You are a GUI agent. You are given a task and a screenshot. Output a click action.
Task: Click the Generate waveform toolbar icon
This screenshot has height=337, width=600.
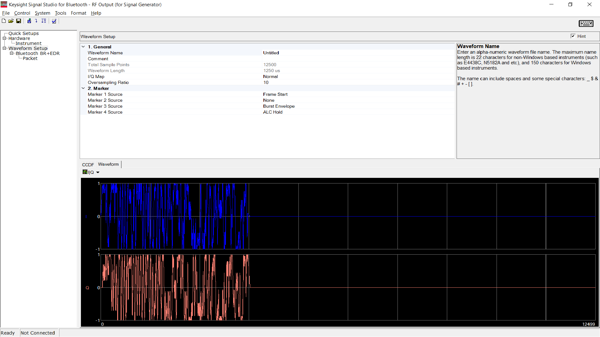point(29,21)
